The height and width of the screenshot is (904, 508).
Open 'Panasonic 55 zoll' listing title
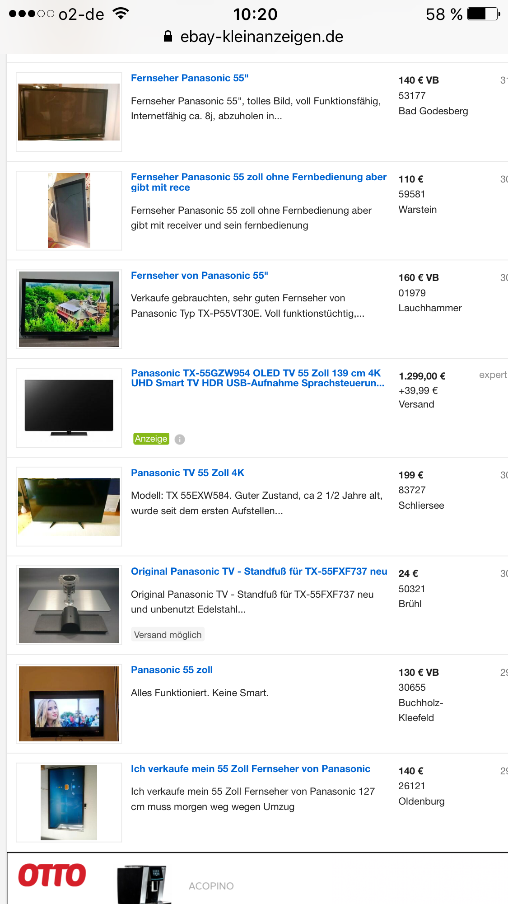coord(172,670)
